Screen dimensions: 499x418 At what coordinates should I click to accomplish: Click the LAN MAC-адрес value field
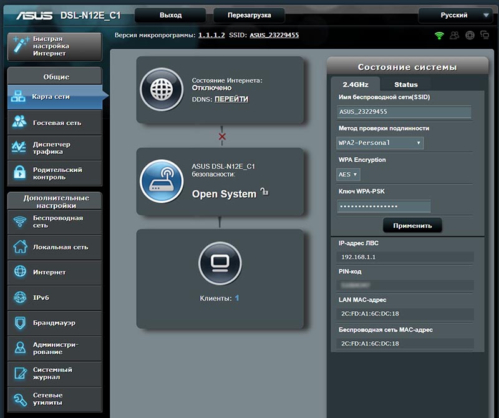(405, 314)
